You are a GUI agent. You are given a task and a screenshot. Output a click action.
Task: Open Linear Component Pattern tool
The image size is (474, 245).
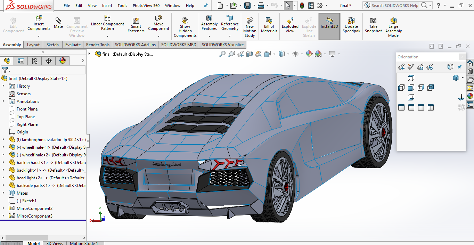[x=107, y=23]
